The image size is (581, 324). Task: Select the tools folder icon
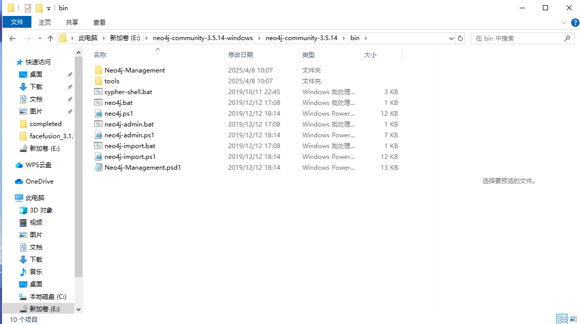click(98, 81)
